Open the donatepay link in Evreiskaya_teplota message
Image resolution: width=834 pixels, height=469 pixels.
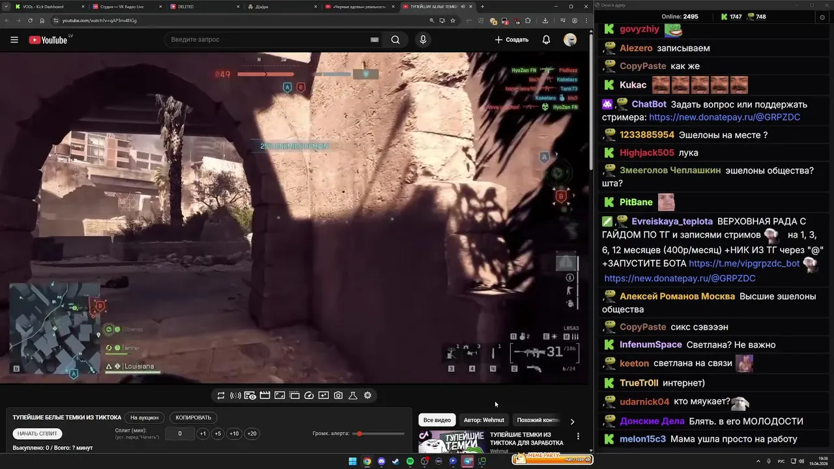tap(680, 278)
